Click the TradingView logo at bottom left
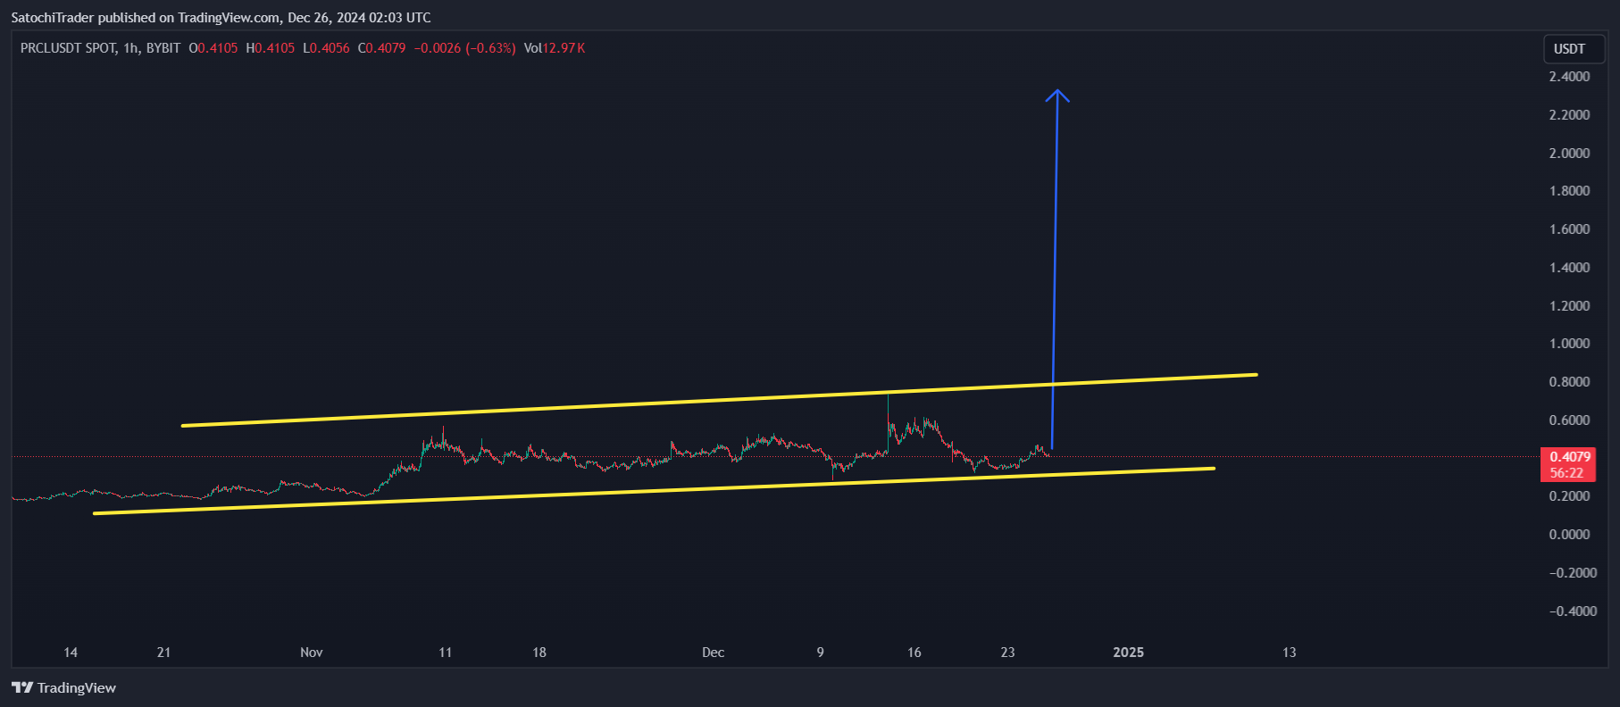This screenshot has width=1620, height=707. 63,687
